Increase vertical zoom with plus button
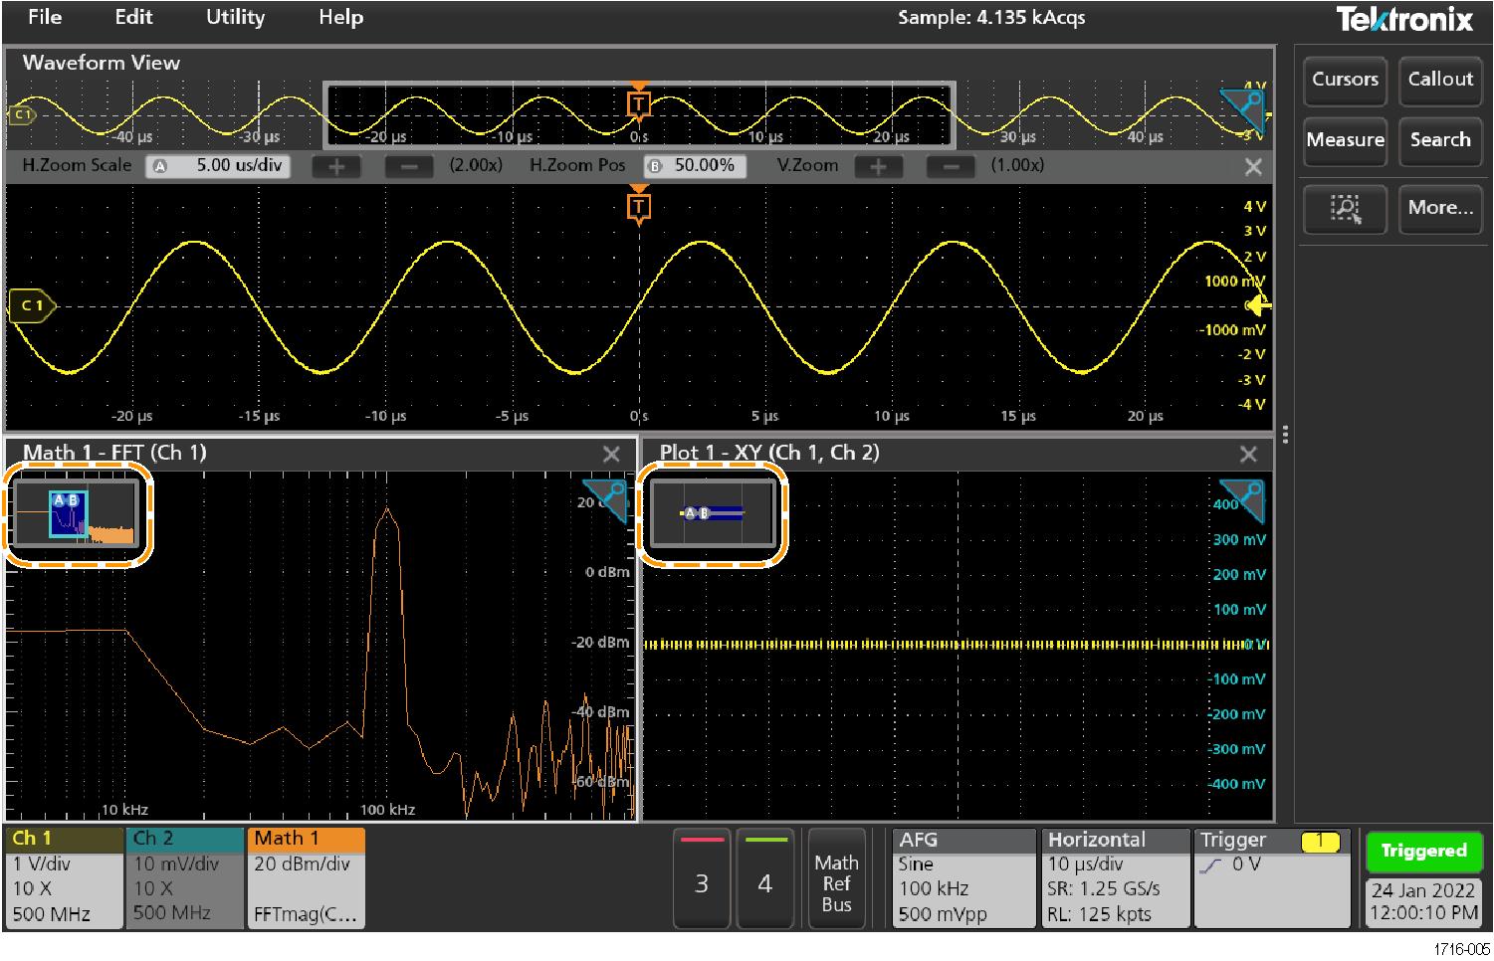The width and height of the screenshot is (1494, 961). pyautogui.click(x=878, y=166)
